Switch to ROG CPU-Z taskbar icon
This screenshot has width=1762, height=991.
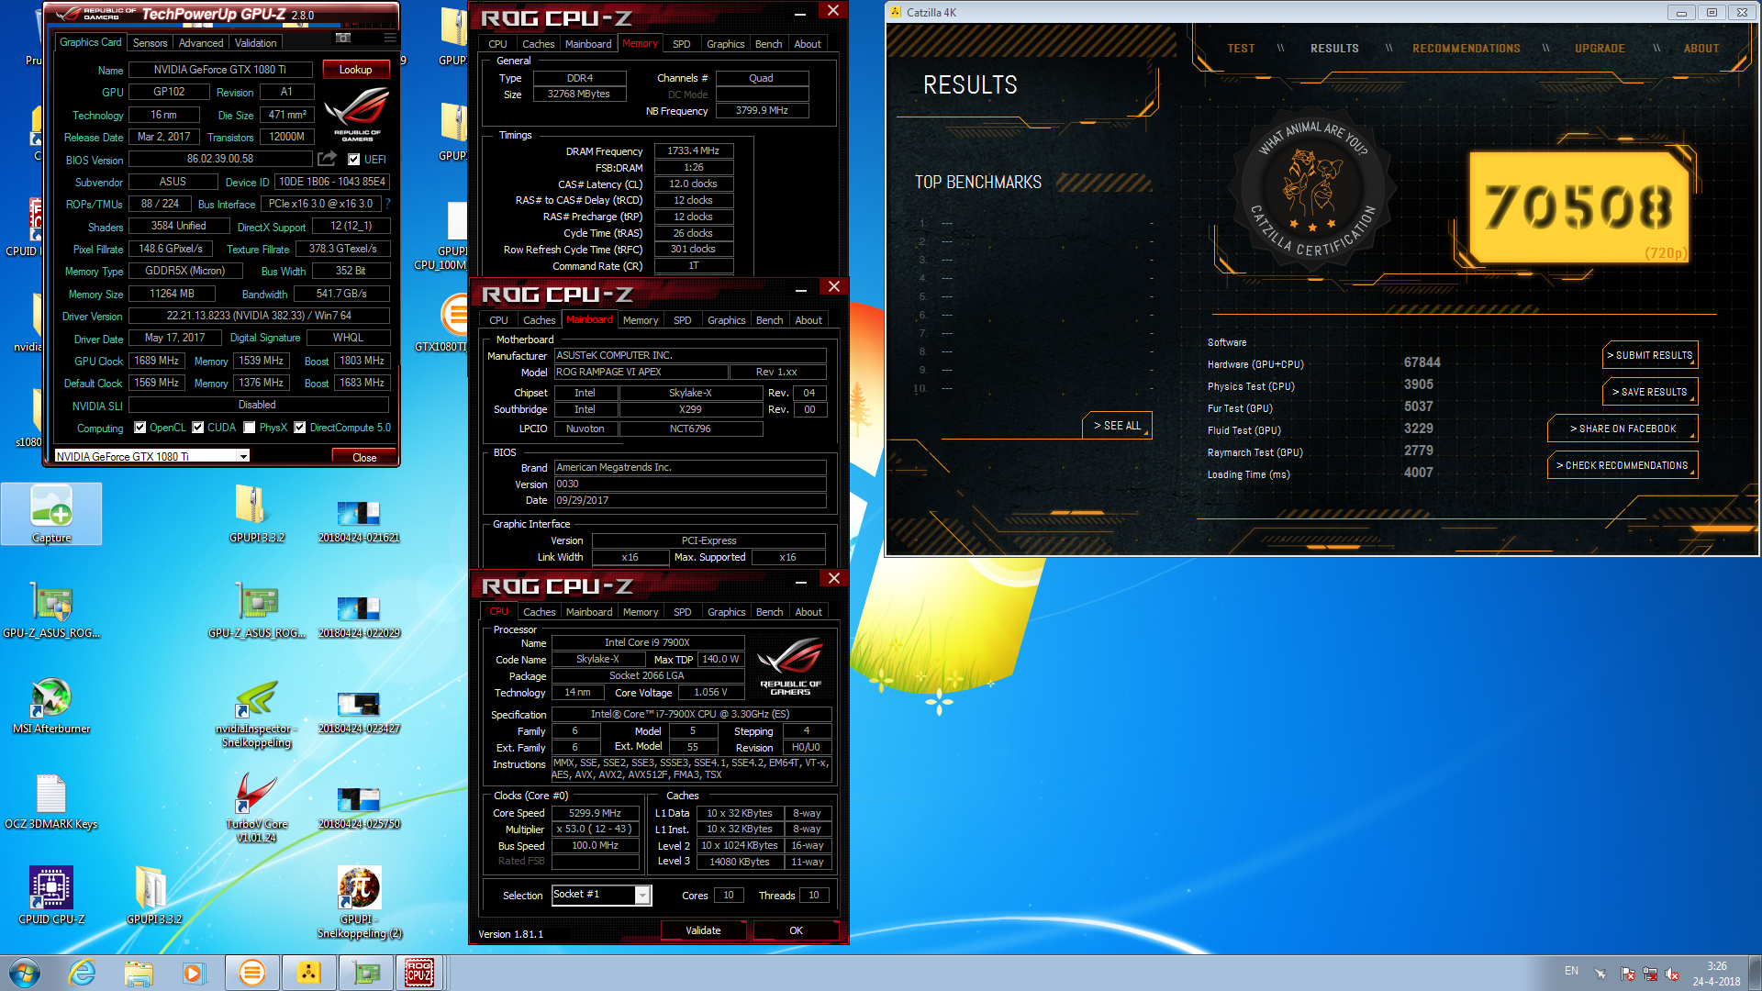pyautogui.click(x=419, y=973)
